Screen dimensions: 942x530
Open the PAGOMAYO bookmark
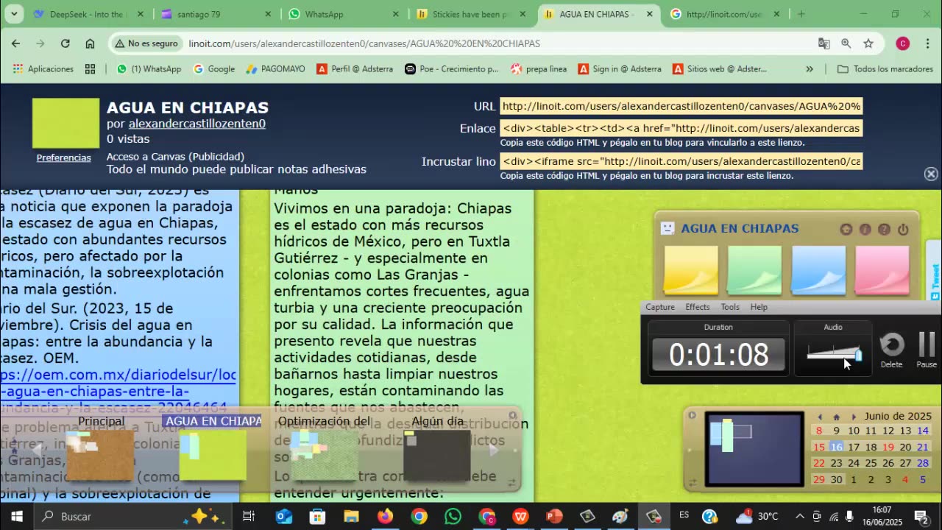tap(275, 69)
